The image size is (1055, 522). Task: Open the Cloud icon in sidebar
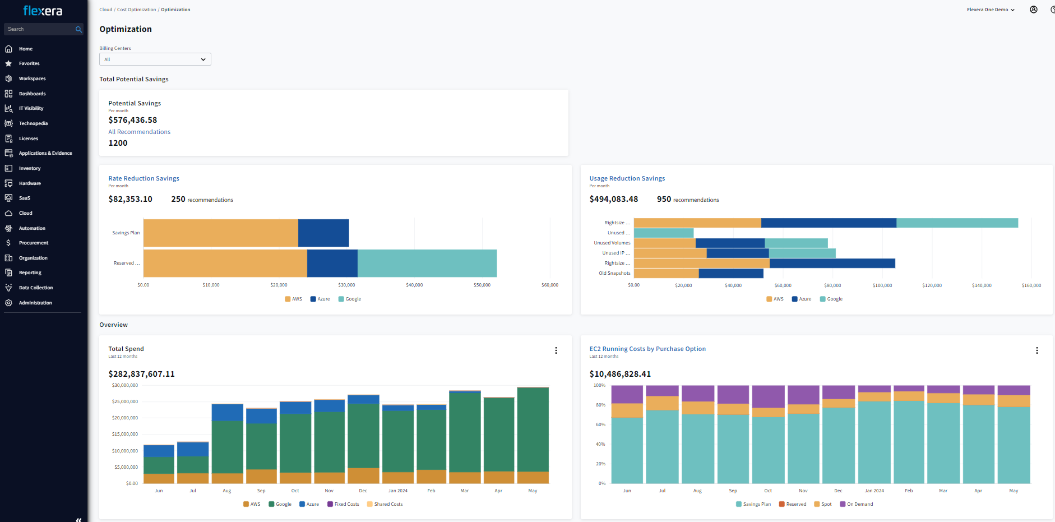8,213
